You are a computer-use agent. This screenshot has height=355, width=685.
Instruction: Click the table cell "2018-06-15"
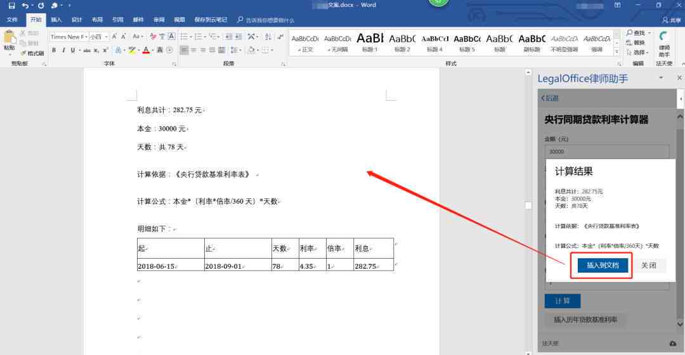[x=171, y=266]
